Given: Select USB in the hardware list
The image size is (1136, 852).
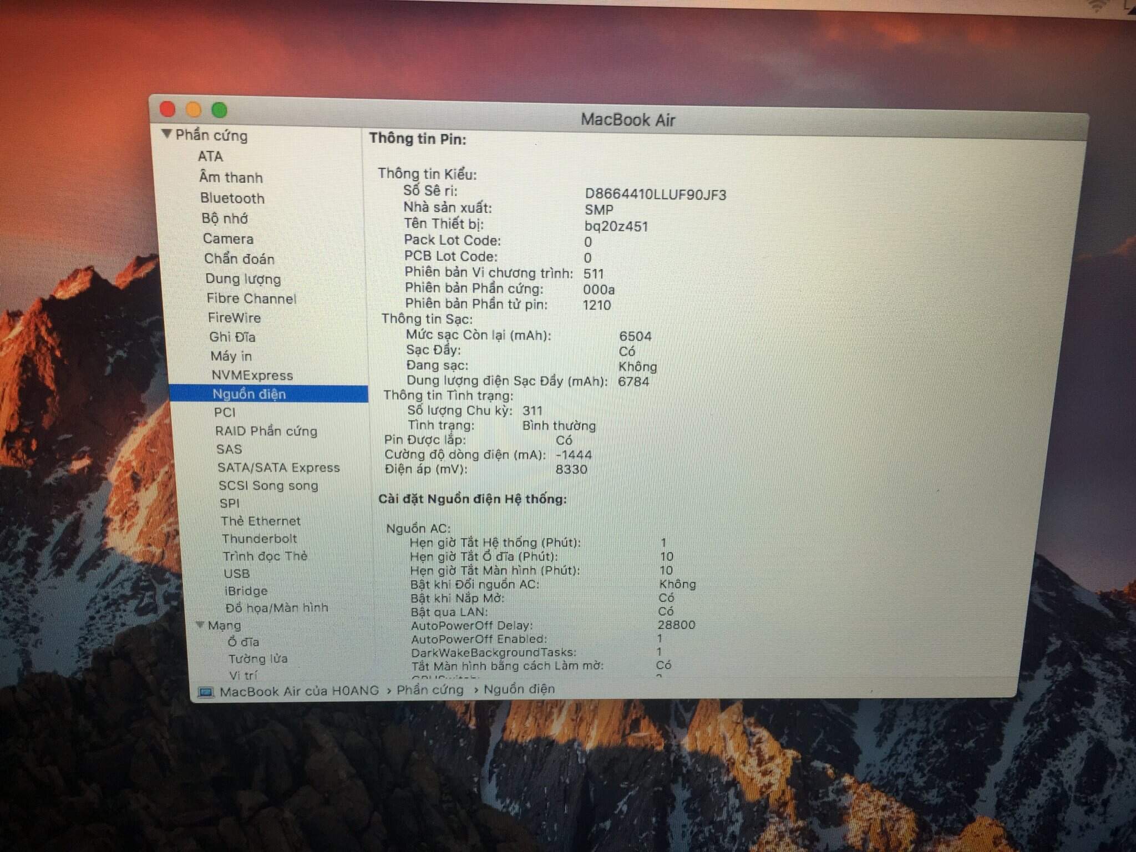Looking at the screenshot, I should point(237,574).
